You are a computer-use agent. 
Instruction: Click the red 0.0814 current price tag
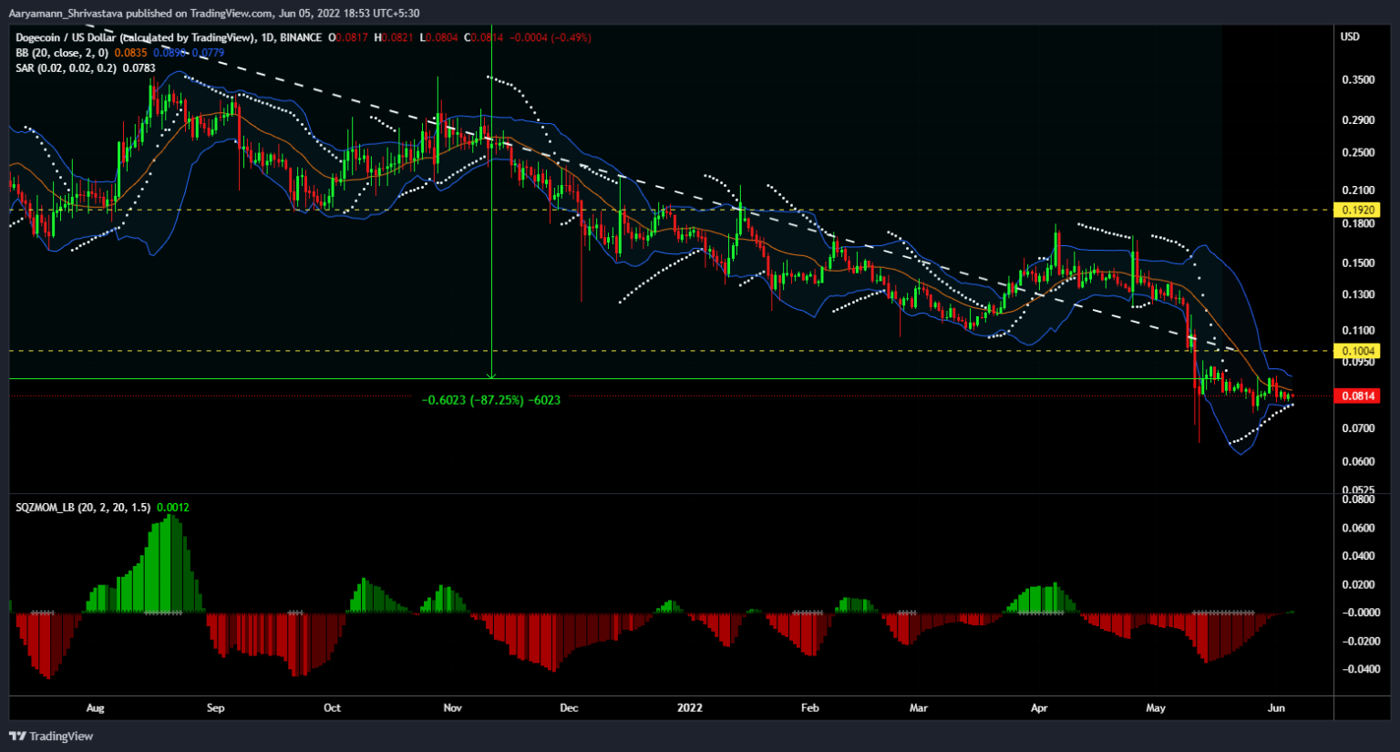pyautogui.click(x=1357, y=396)
